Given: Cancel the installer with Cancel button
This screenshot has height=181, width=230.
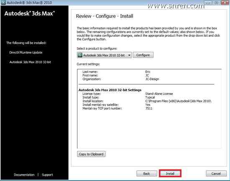Looking at the screenshot, I should (216, 173).
